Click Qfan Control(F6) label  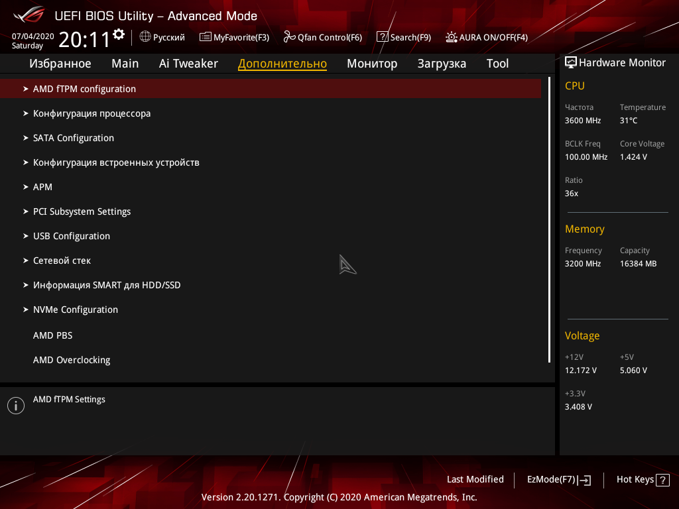coord(330,38)
